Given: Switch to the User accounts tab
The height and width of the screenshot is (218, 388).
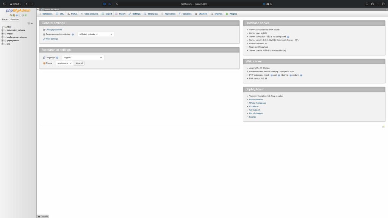Looking at the screenshot, I should (89, 14).
